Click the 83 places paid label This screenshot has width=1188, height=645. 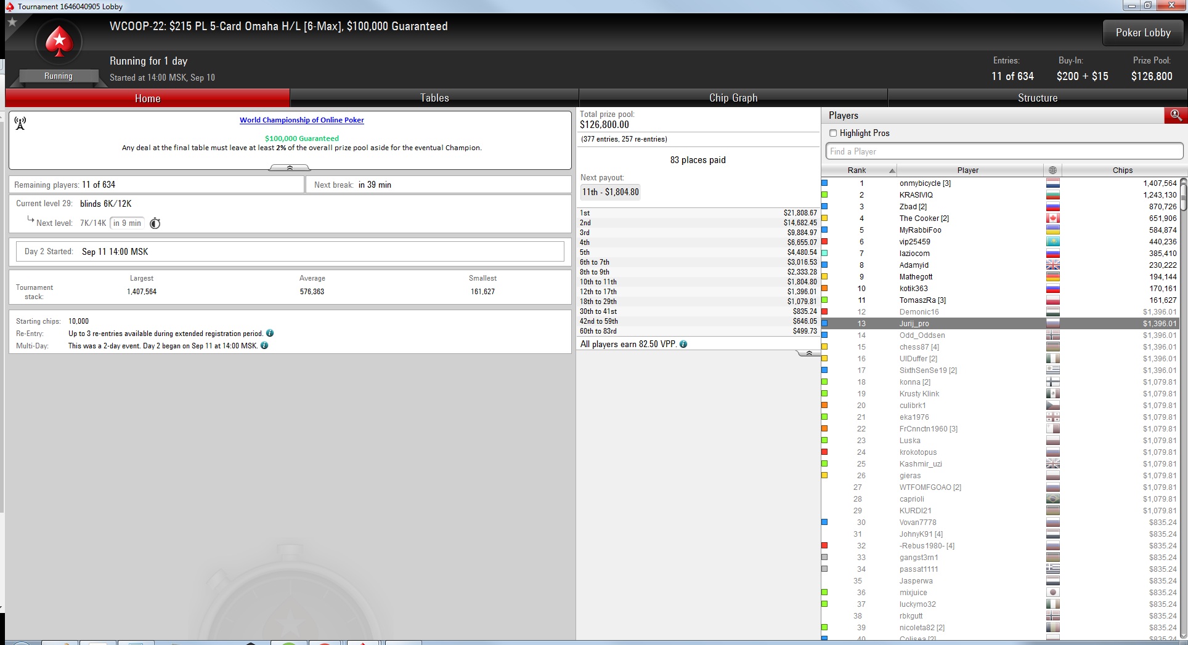pos(698,160)
